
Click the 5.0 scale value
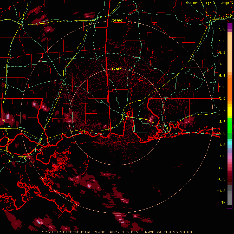click(222, 99)
